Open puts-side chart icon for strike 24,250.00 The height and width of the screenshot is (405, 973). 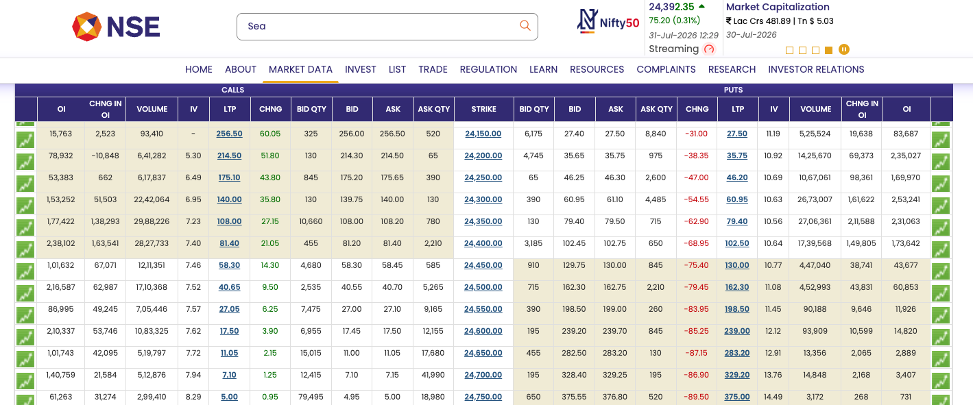[941, 184]
